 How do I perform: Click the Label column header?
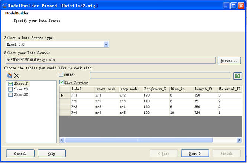pos(82,89)
